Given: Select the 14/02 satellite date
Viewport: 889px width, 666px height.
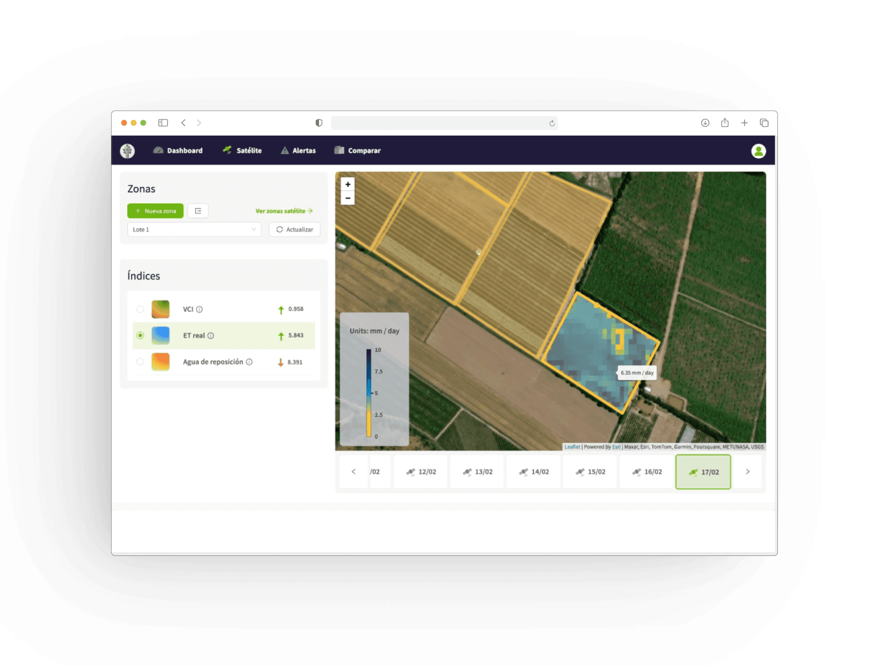Looking at the screenshot, I should (534, 472).
